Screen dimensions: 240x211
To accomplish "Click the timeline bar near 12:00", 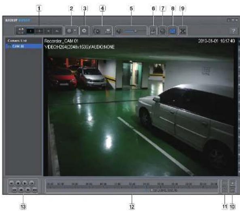I will click(x=132, y=187).
